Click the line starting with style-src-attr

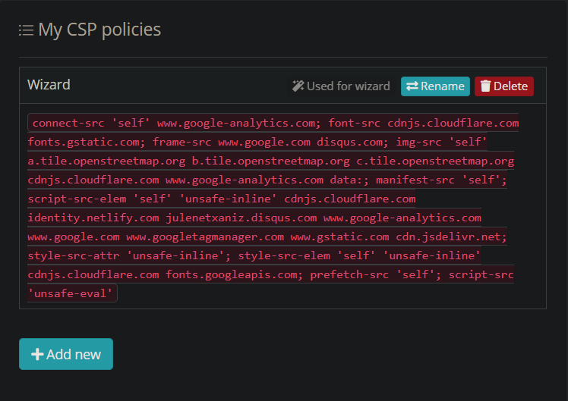pos(254,255)
